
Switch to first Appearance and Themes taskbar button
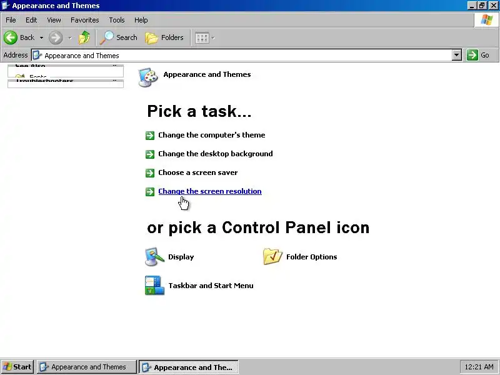86,367
